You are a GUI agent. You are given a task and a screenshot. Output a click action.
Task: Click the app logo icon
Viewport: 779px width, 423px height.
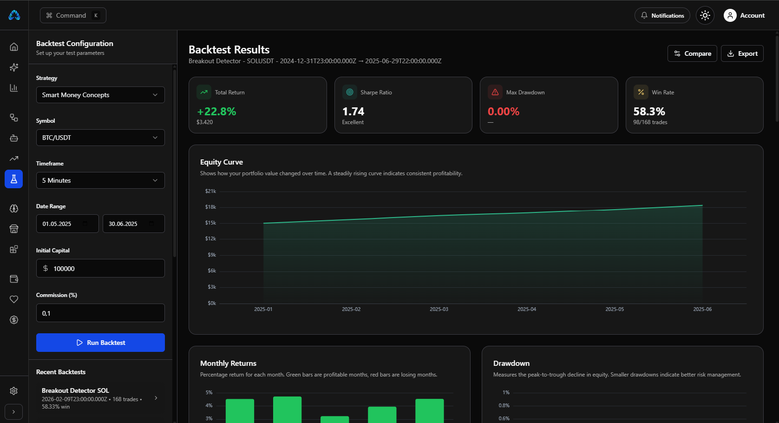(14, 15)
